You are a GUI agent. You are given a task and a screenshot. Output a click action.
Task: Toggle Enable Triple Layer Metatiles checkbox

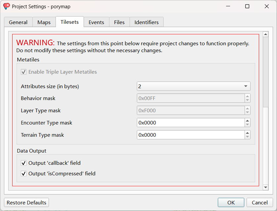click(x=24, y=72)
